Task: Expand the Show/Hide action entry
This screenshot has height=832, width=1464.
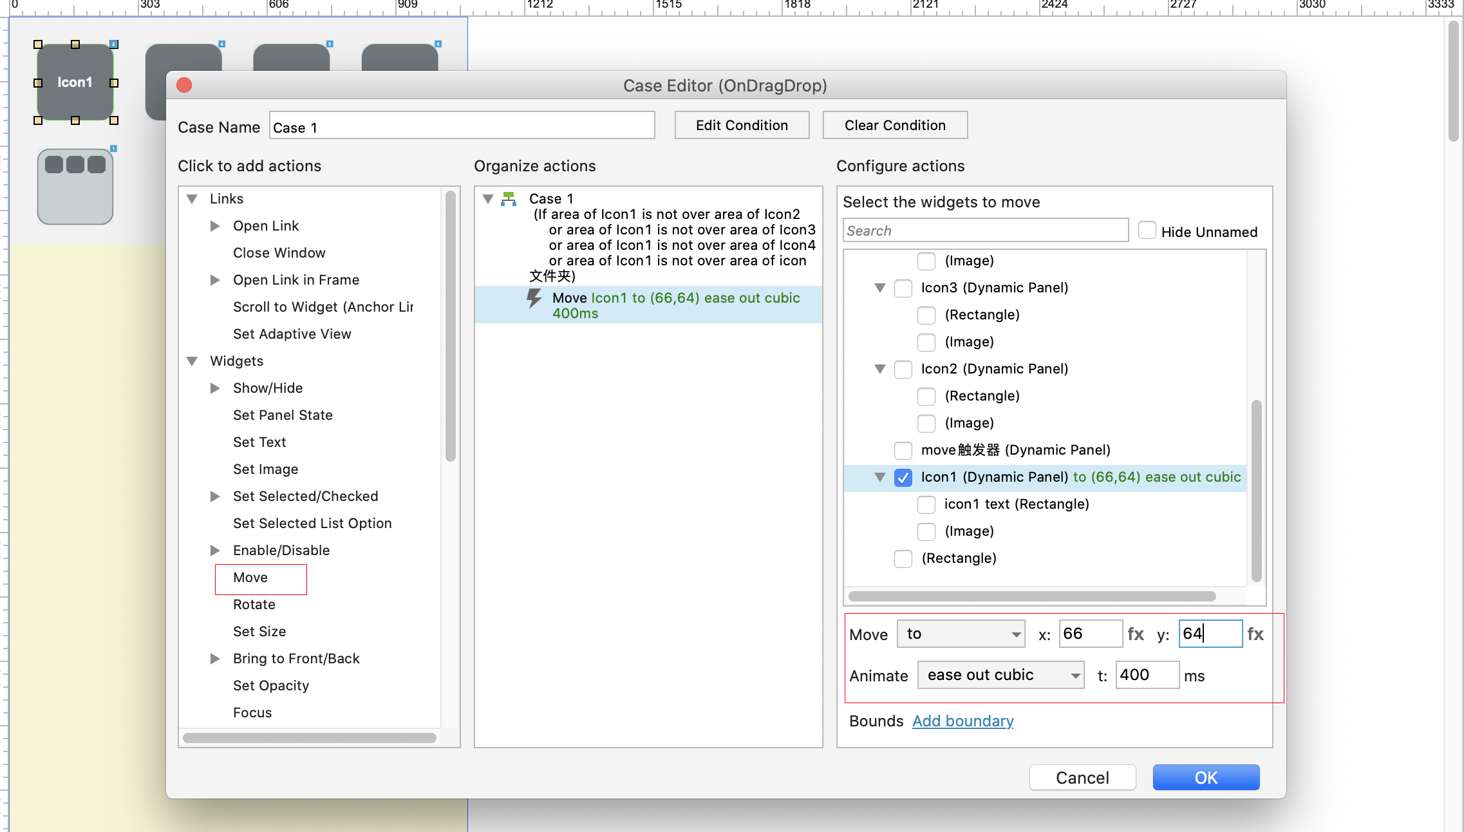Action: (215, 388)
